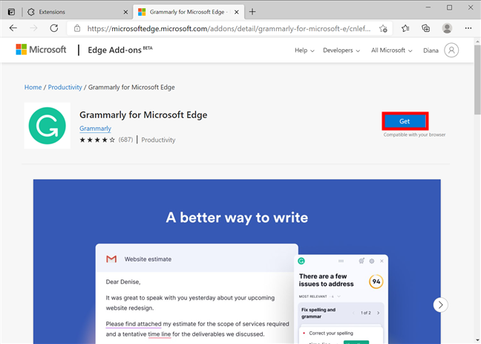Click the Grammarly extension logo
The image size is (481, 344).
pos(47,126)
